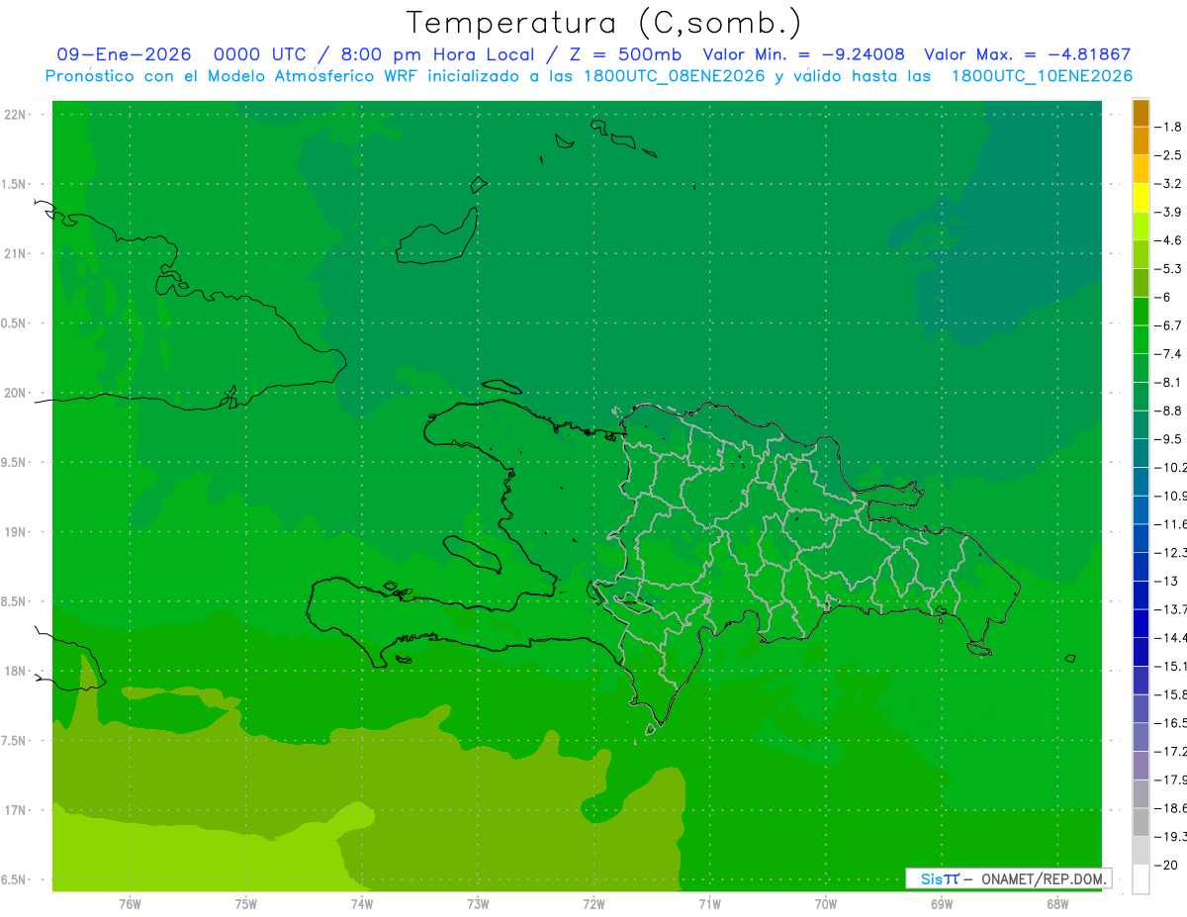Select the date text "09-Ene-2026"
This screenshot has height=917, width=1187.
[124, 54]
